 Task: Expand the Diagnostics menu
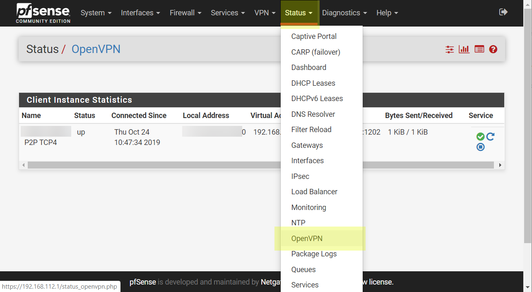pos(344,13)
